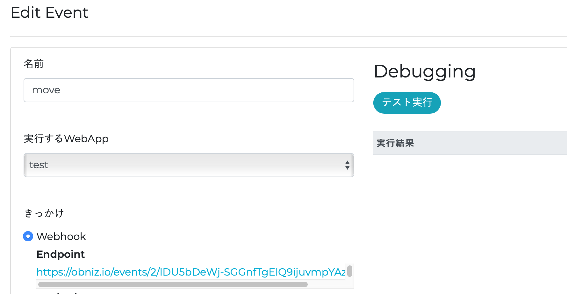This screenshot has height=294, width=567.
Task: Click the divider line below Edit Event
Action: [x=287, y=37]
